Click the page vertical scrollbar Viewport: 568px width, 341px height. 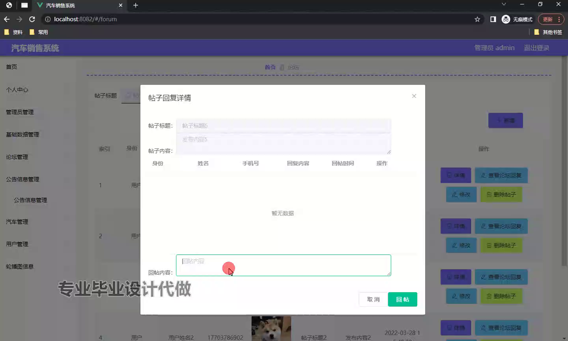click(564, 162)
